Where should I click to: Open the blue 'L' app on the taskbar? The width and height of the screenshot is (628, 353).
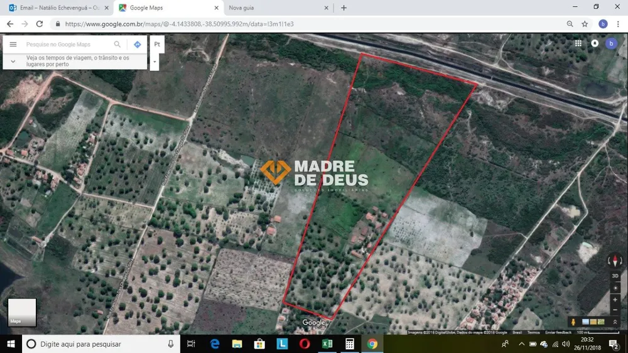[x=283, y=344]
